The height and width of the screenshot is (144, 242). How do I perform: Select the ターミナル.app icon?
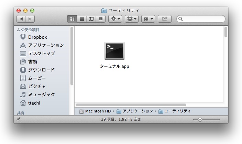click(114, 51)
